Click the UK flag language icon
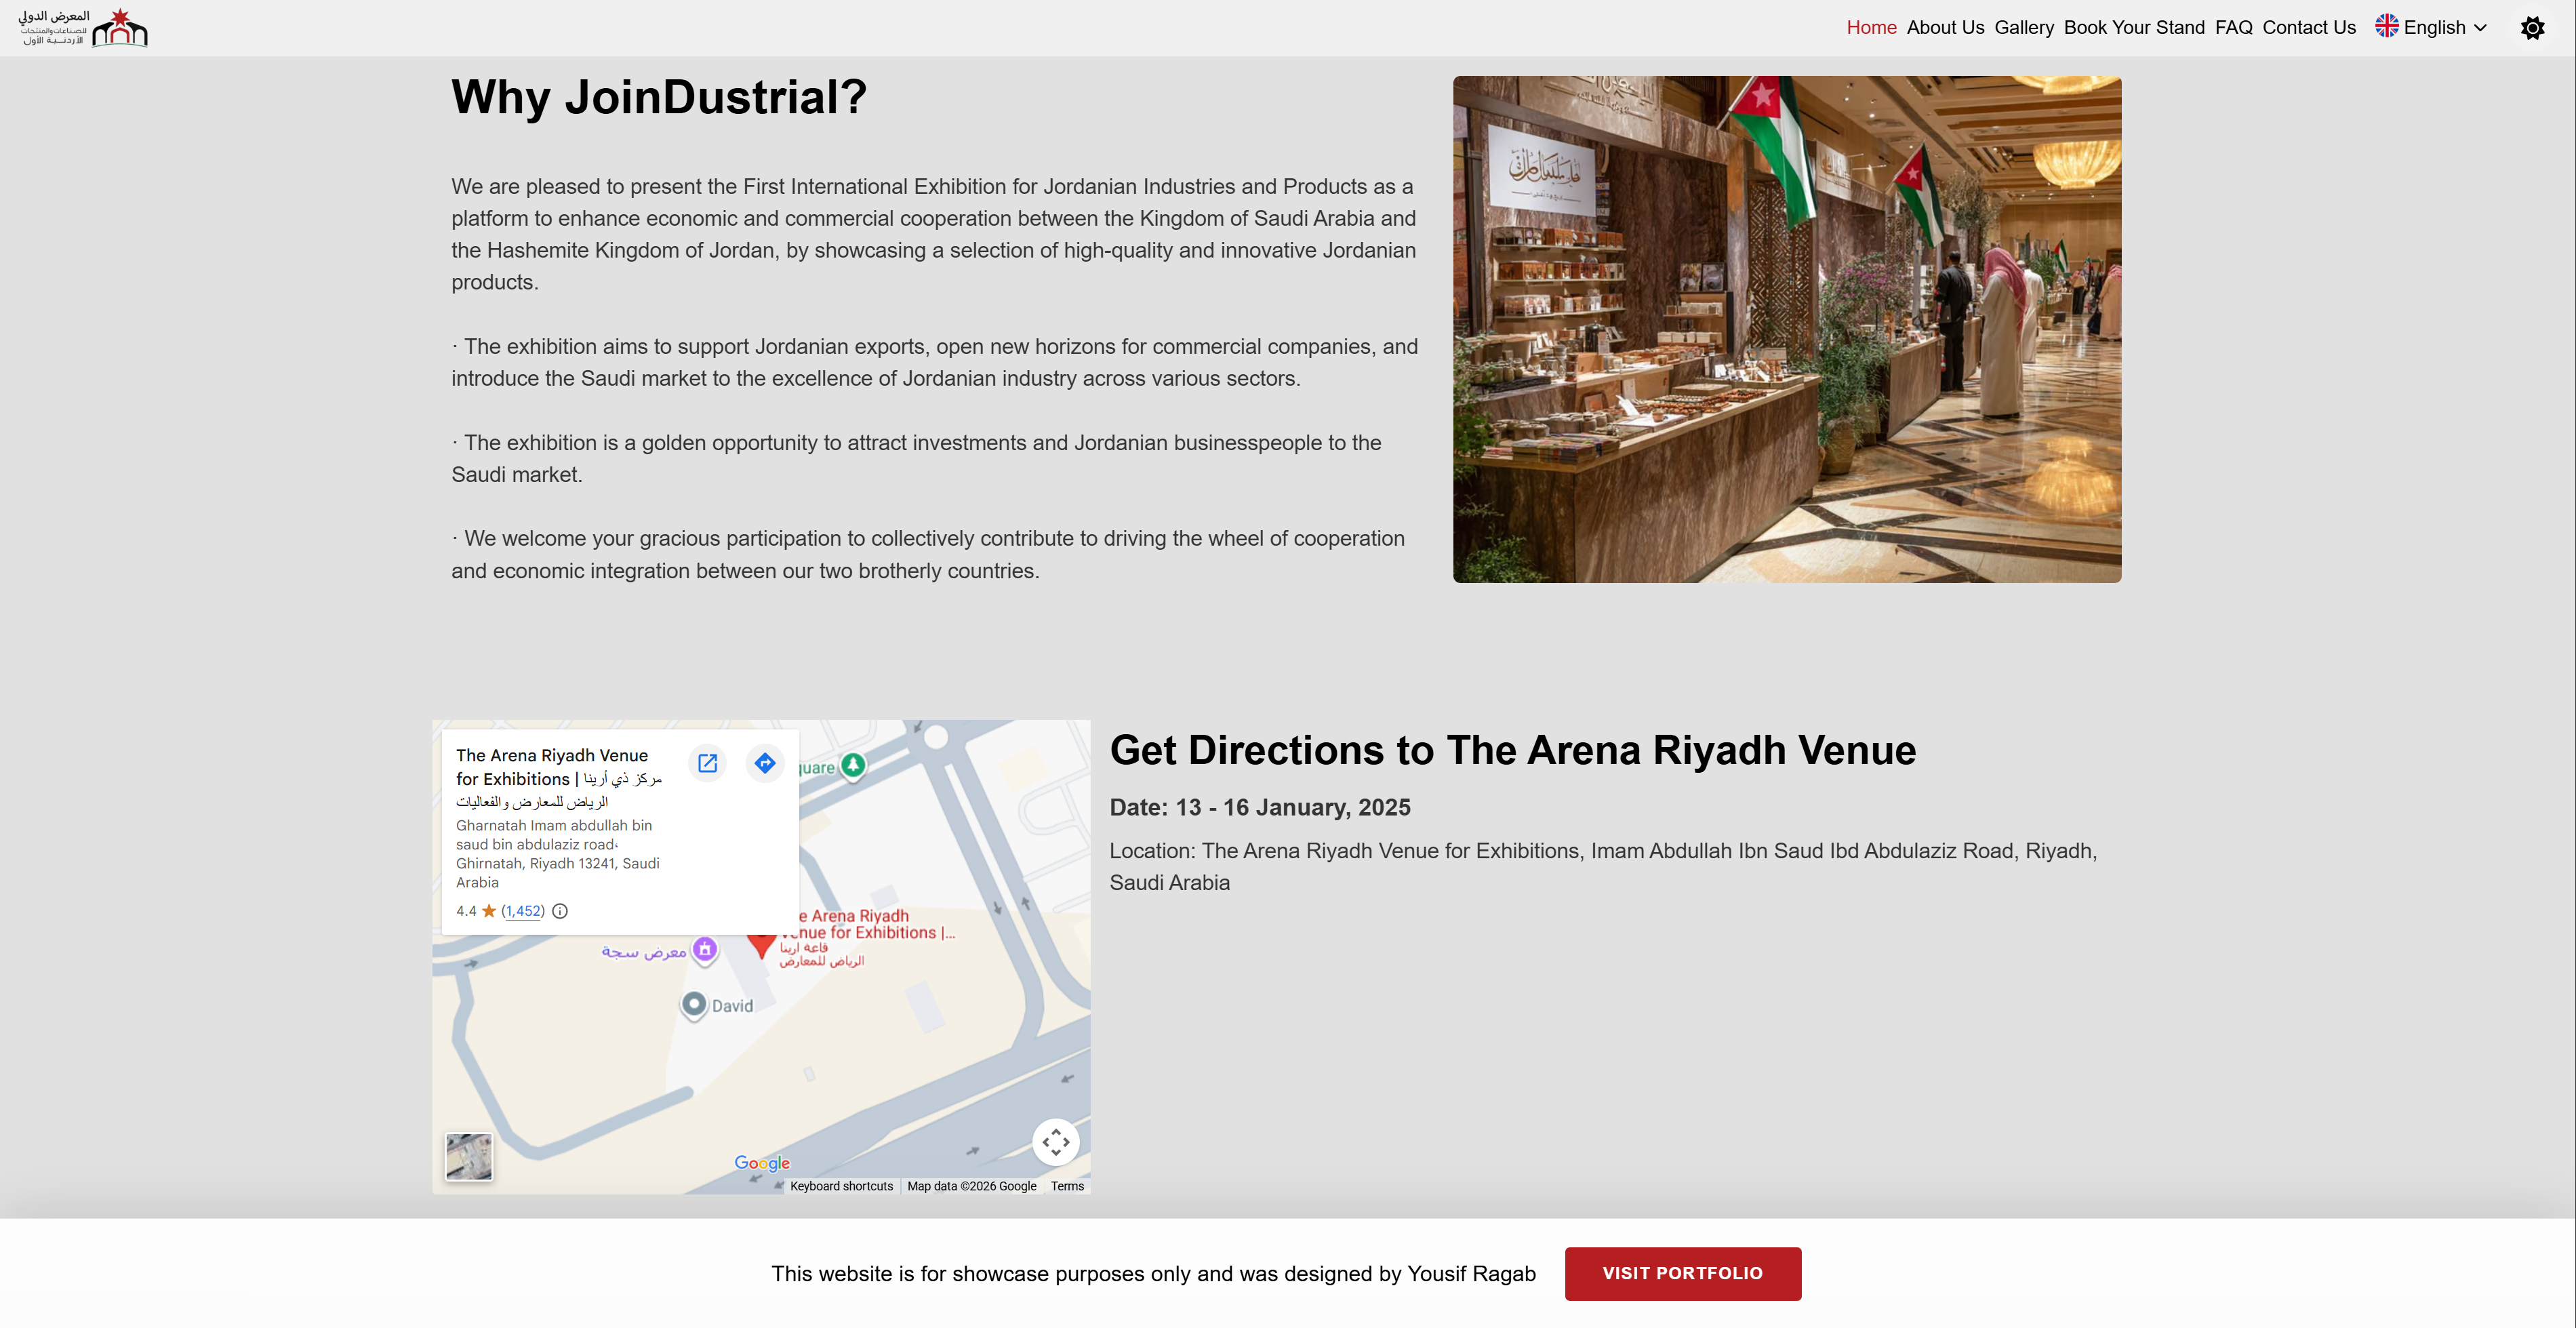This screenshot has width=2576, height=1328. (2386, 27)
